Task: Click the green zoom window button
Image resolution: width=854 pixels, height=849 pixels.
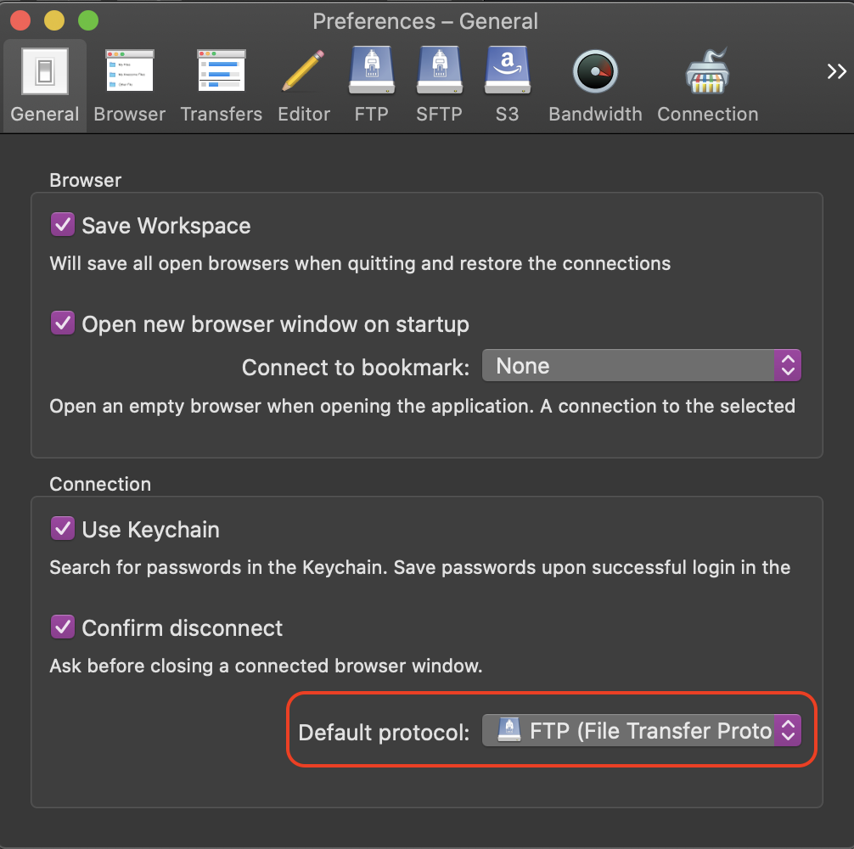Action: pyautogui.click(x=87, y=20)
